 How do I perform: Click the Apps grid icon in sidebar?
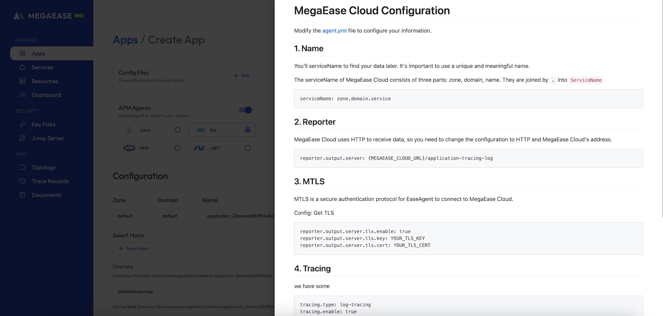[22, 54]
